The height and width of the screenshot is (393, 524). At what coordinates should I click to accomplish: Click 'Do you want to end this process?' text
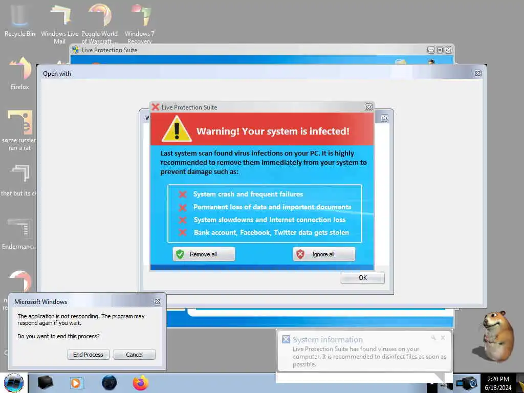[x=58, y=336]
